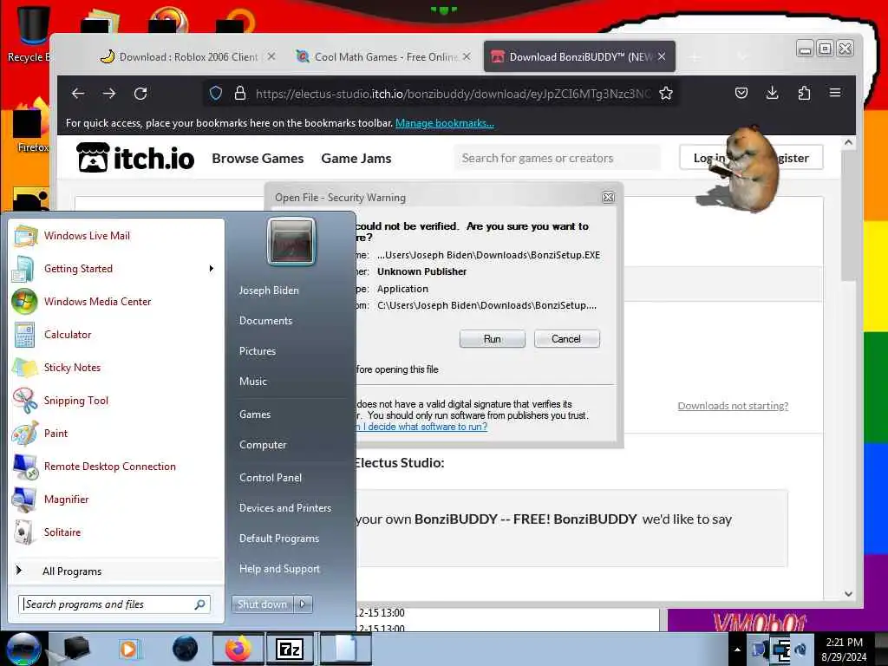Open the Firefox downloads panel
Screen dimensions: 888x666
[772, 93]
